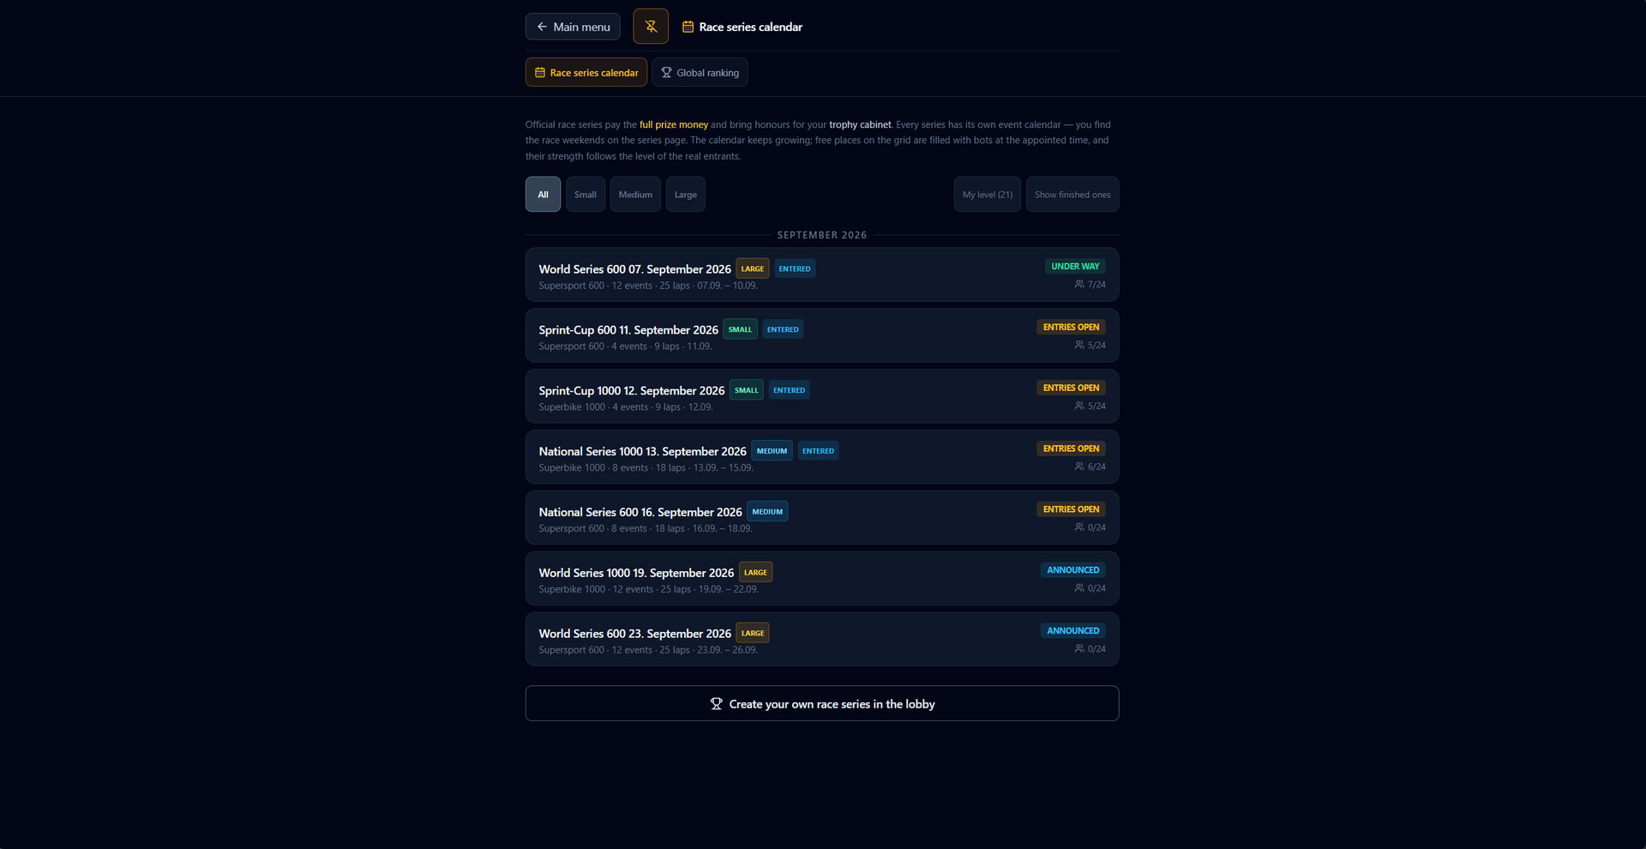Click the entrants icon for World Series 600 07. September
1646x849 pixels.
click(1079, 284)
